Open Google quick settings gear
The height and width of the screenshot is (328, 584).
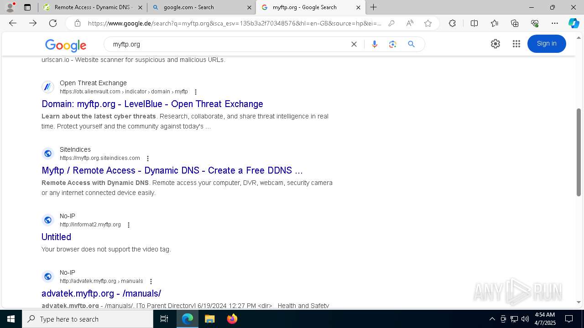pos(495,44)
